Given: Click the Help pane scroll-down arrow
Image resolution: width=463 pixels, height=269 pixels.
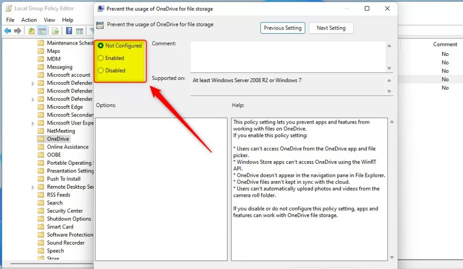Looking at the screenshot, I should (392, 258).
